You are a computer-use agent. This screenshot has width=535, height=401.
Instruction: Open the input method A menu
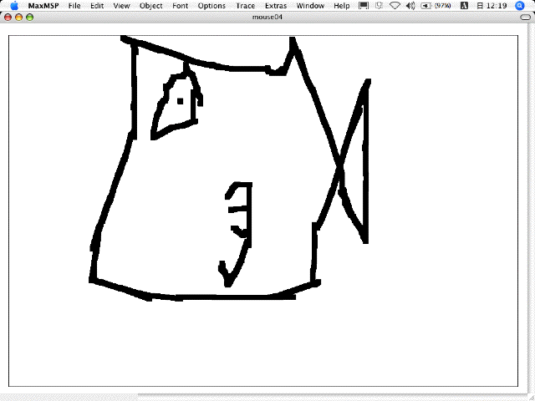tap(464, 6)
